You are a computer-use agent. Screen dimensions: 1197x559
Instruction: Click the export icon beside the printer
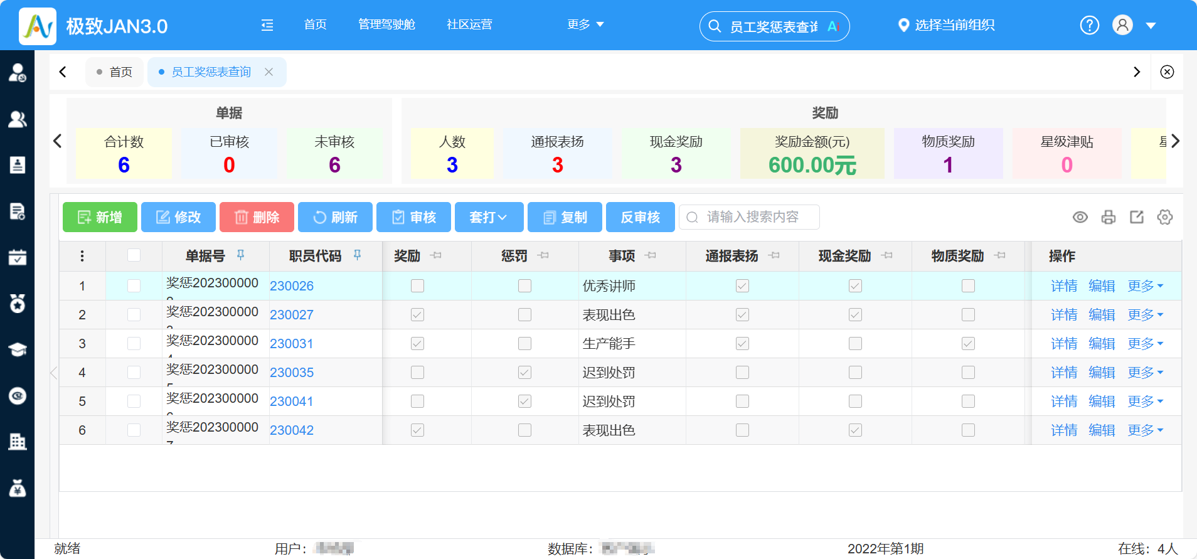pyautogui.click(x=1137, y=217)
